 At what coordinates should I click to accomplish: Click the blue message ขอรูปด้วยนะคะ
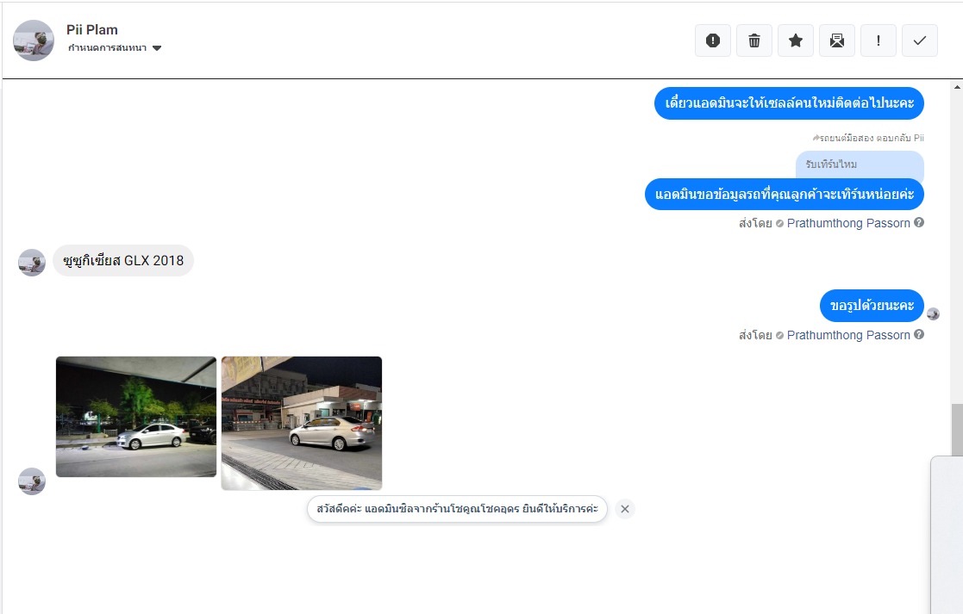click(x=872, y=306)
